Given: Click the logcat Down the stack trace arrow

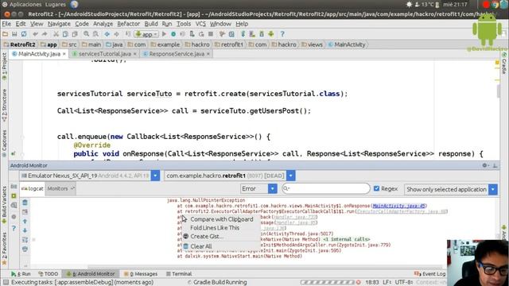Looking at the screenshot, I should coord(25,230).
